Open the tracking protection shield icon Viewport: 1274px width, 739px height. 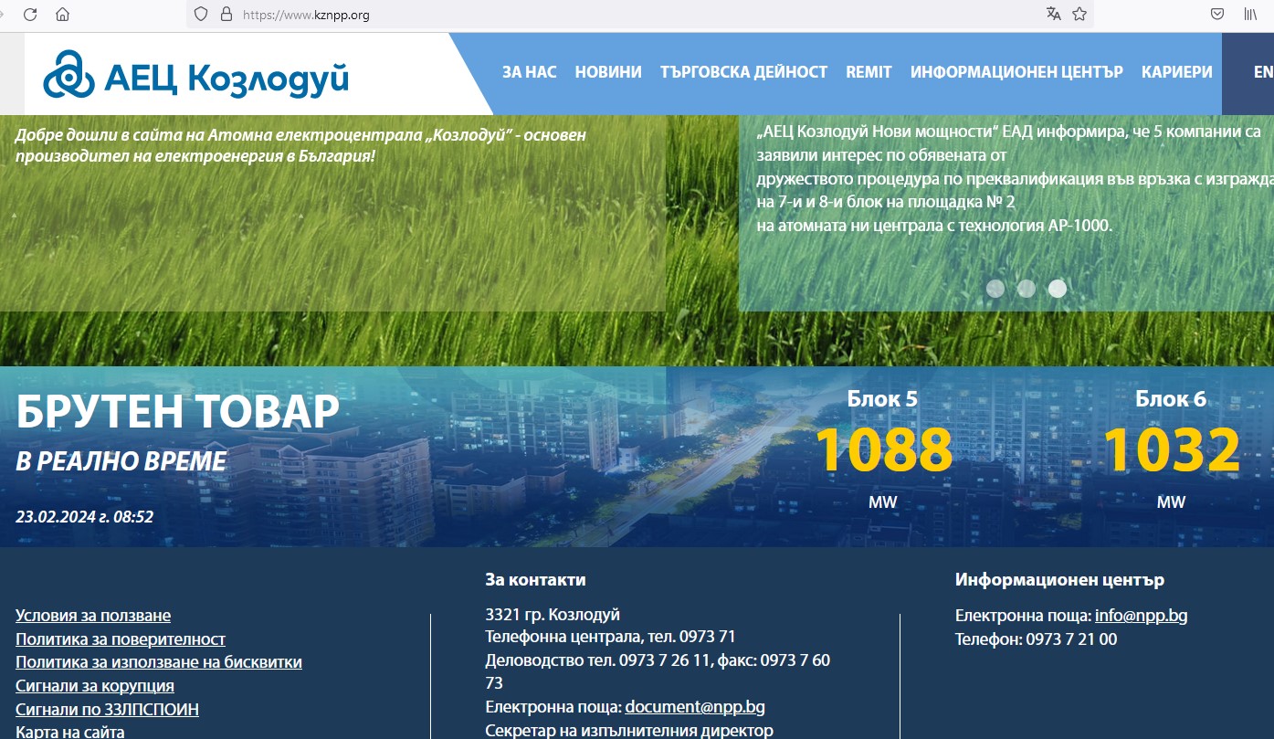pyautogui.click(x=202, y=15)
